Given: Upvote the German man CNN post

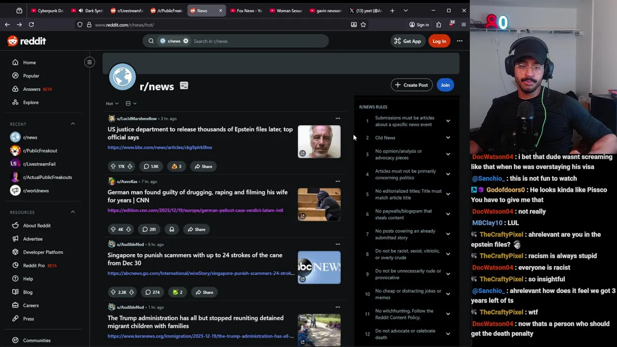Looking at the screenshot, I should [x=113, y=229].
